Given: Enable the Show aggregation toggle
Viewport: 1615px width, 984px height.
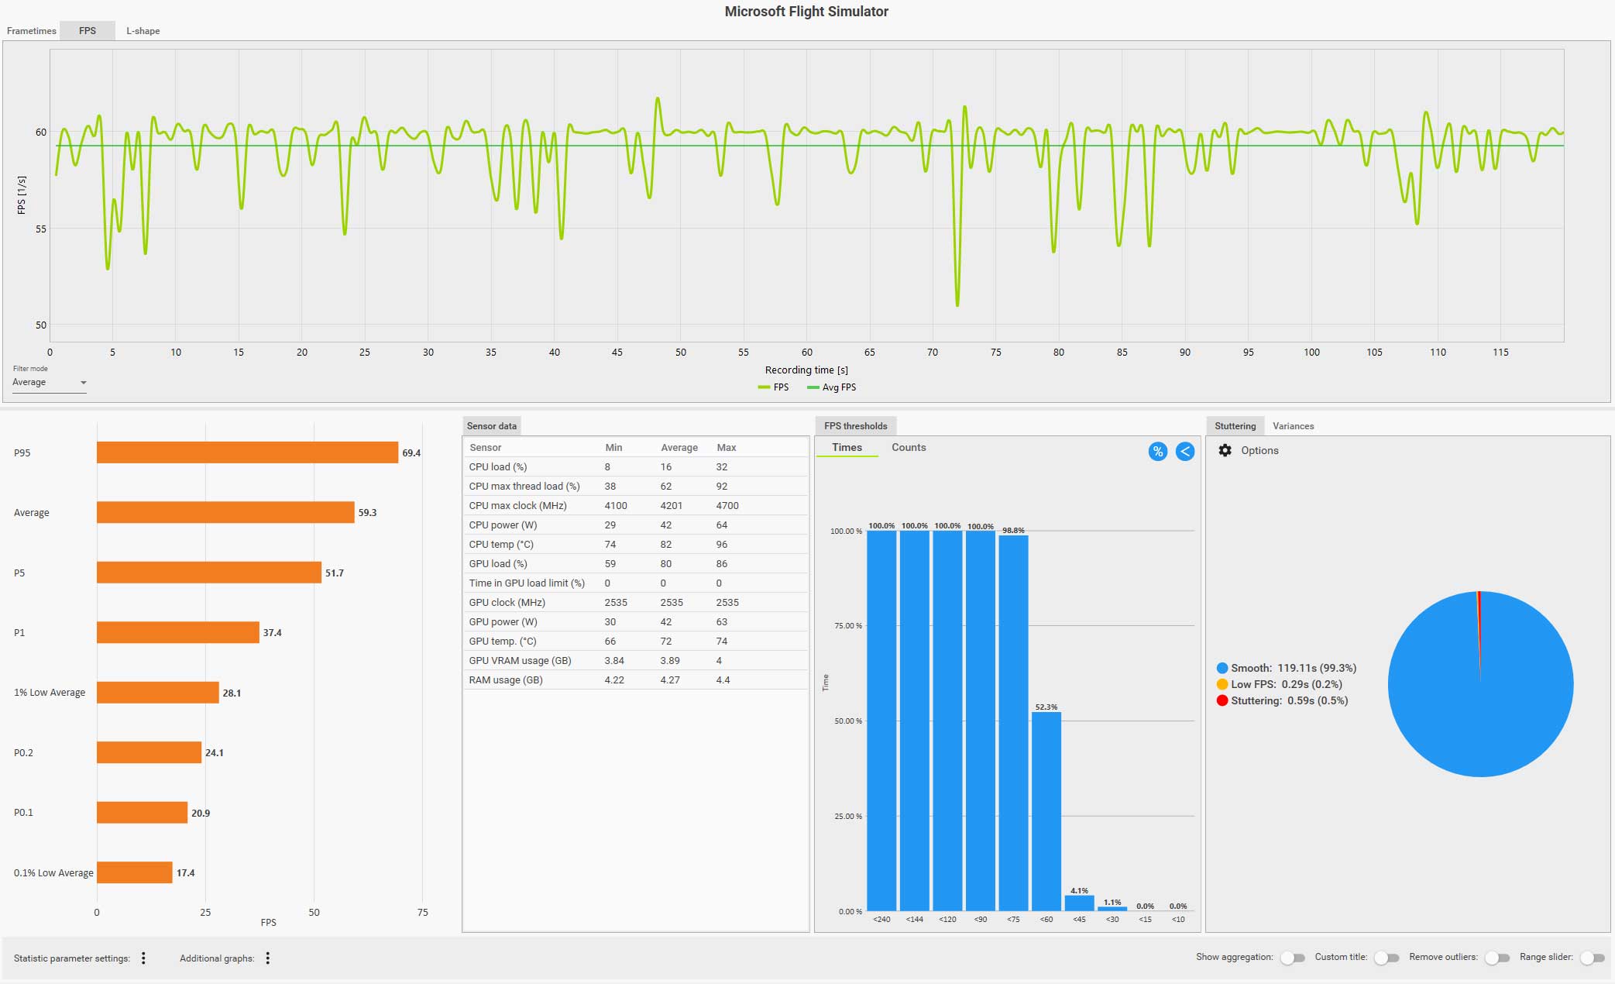Looking at the screenshot, I should coord(1292,958).
